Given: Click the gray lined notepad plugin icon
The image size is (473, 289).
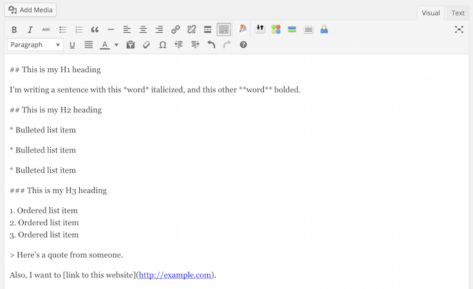Looking at the screenshot, I should 308,29.
